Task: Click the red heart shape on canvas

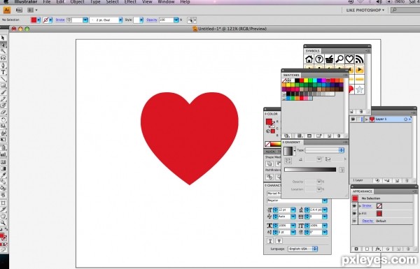Action: (x=190, y=138)
